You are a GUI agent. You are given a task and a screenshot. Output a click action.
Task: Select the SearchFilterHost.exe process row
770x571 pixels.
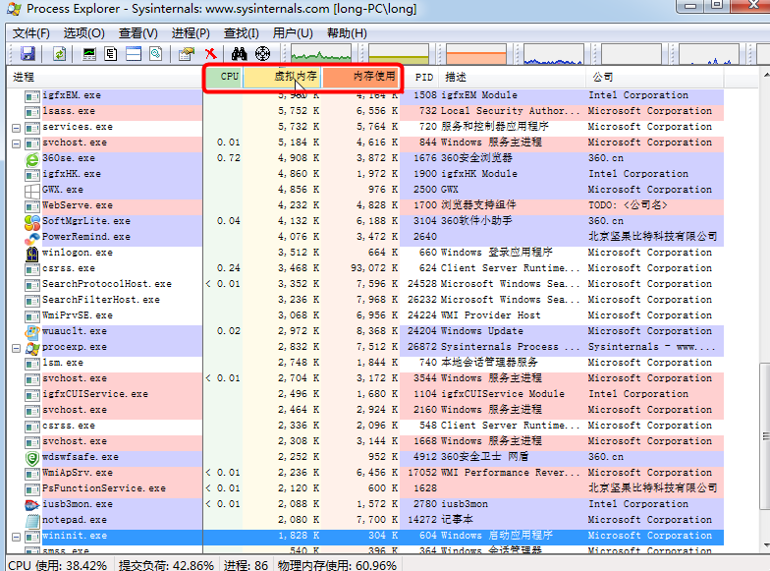pos(365,301)
